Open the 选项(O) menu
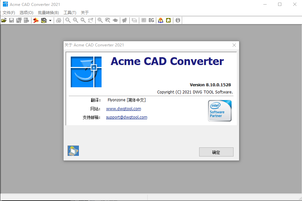 (26, 13)
